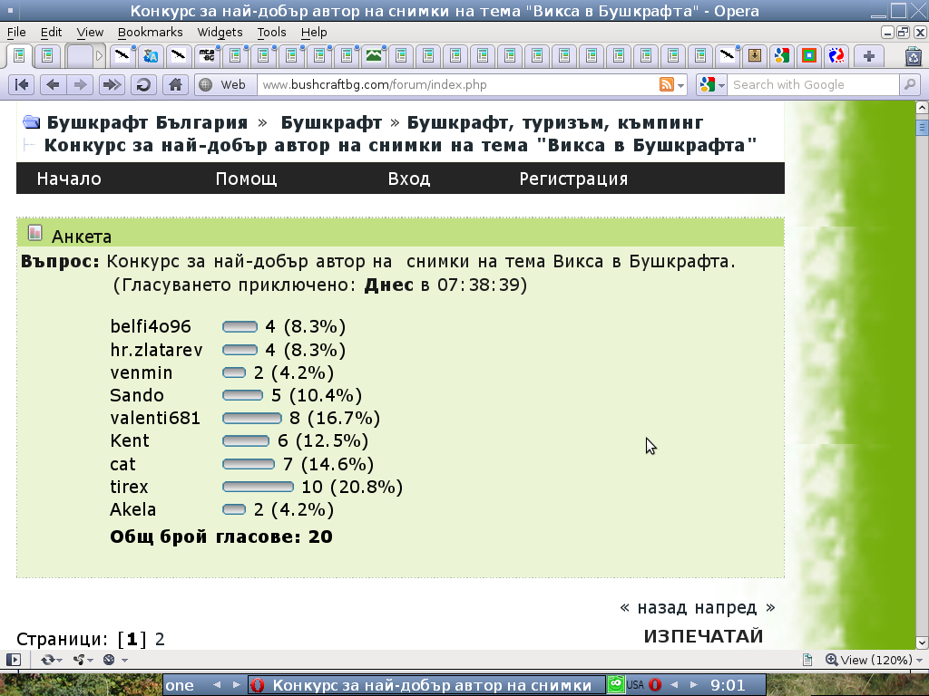Click the Reload page button

(142, 85)
